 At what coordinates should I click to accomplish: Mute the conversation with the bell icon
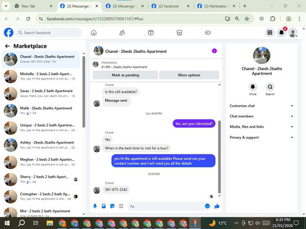pos(253,87)
